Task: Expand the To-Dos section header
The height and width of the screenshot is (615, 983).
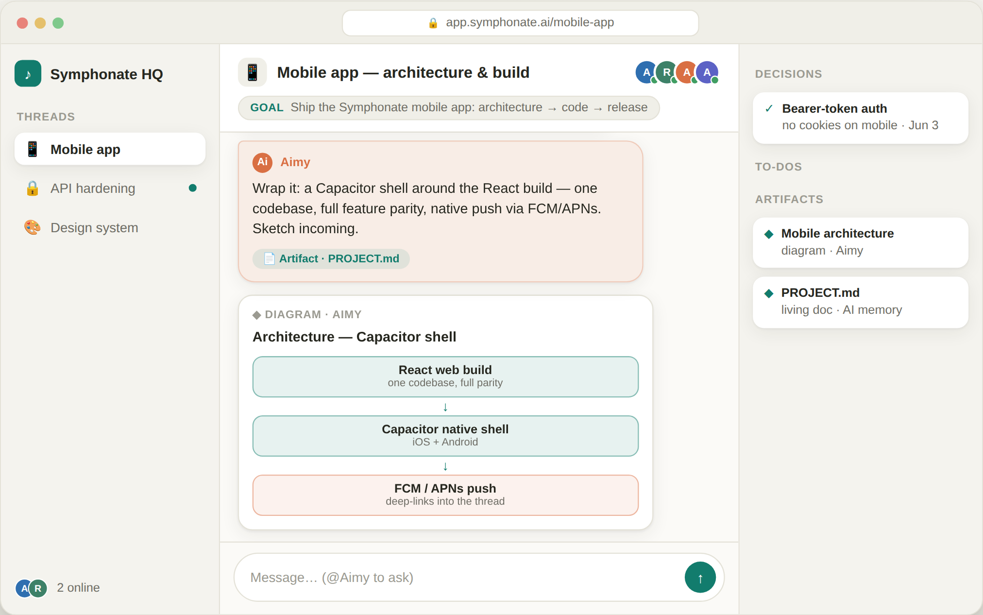Action: coord(778,167)
